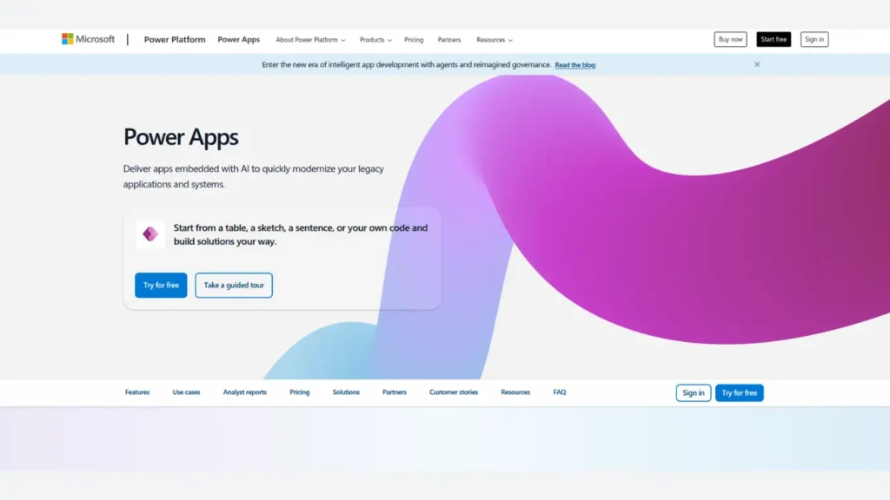Image resolution: width=890 pixels, height=500 pixels.
Task: Click the Power Apps main heading
Action: [181, 137]
